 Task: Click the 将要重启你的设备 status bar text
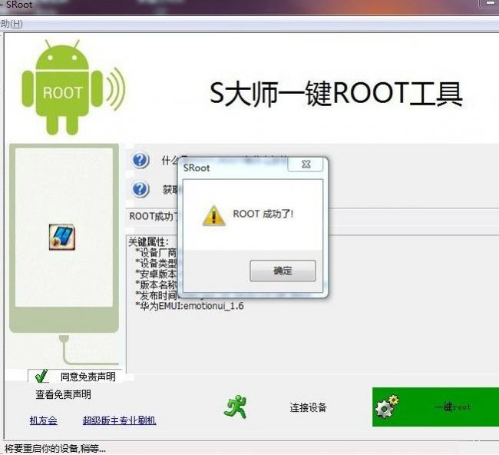coord(55,449)
